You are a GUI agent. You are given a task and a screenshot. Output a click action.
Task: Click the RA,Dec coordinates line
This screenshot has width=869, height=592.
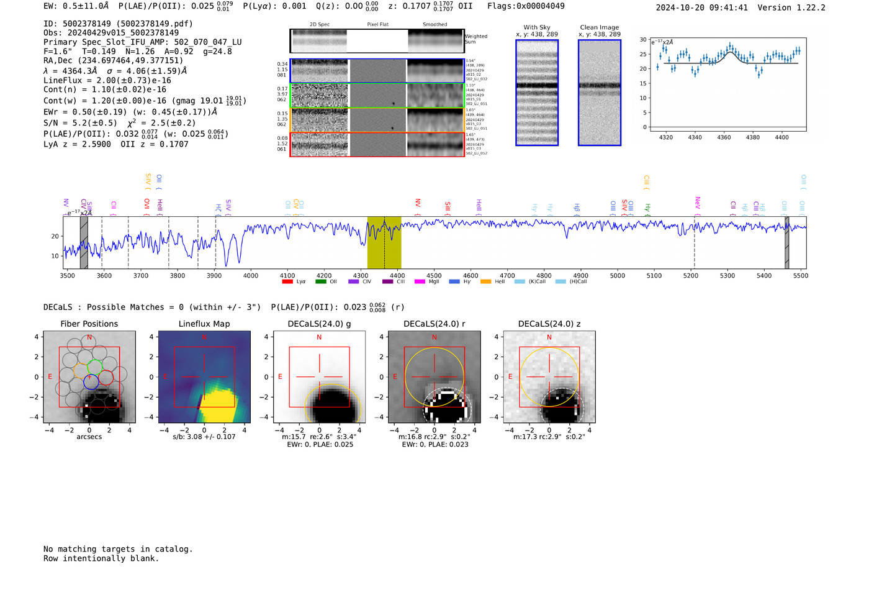114,61
